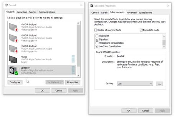Click the Sound window title icon
Viewport: 182px width, 127px height.
pos(7,5)
